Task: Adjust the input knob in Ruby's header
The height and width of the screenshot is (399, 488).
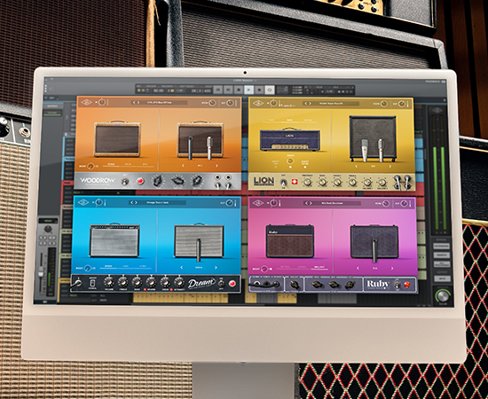Action: click(x=273, y=203)
